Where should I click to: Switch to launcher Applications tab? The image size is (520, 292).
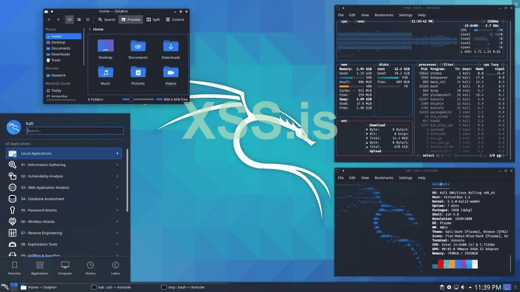point(39,268)
